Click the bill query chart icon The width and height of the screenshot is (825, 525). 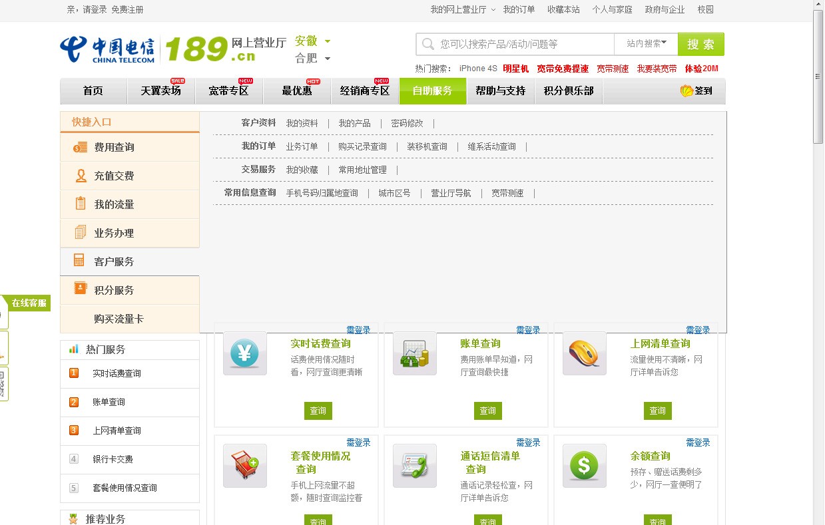tap(414, 353)
